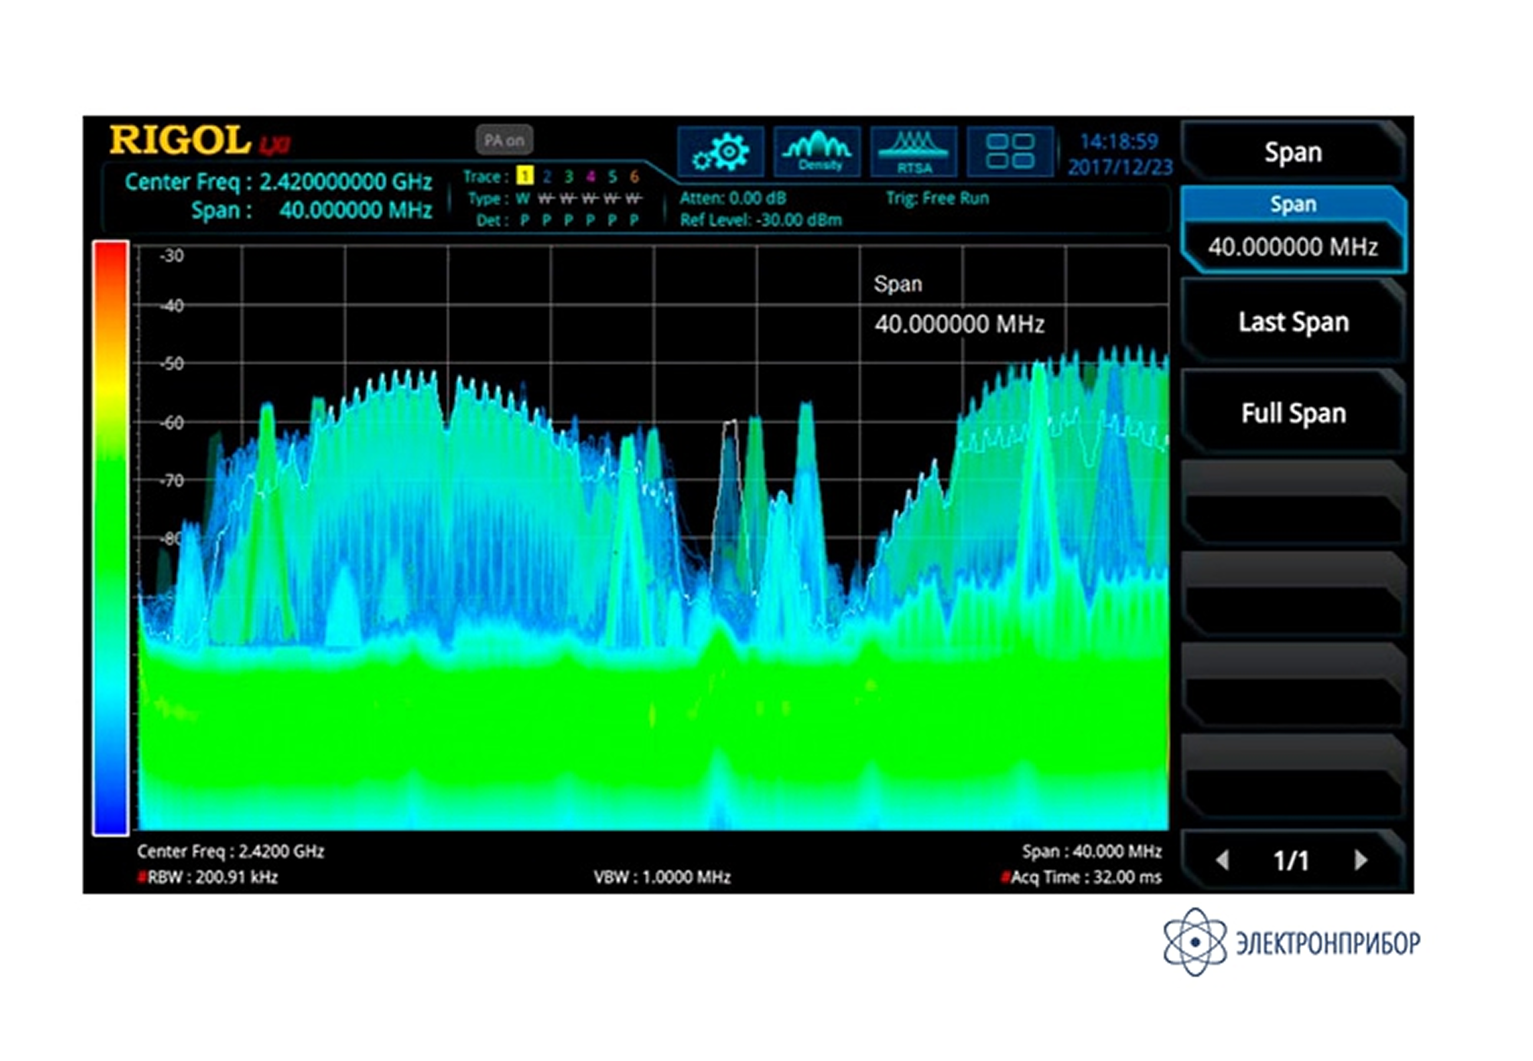1533x1061 pixels.
Task: Open the Trig: Free Run setting
Action: point(937,198)
